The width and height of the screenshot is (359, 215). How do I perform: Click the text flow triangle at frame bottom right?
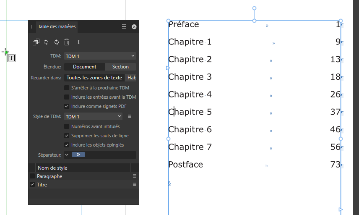341,210
